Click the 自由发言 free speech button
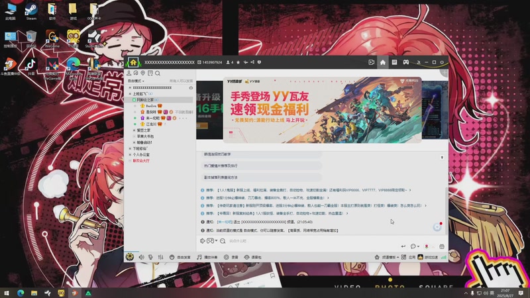The image size is (530, 298). tap(180, 257)
